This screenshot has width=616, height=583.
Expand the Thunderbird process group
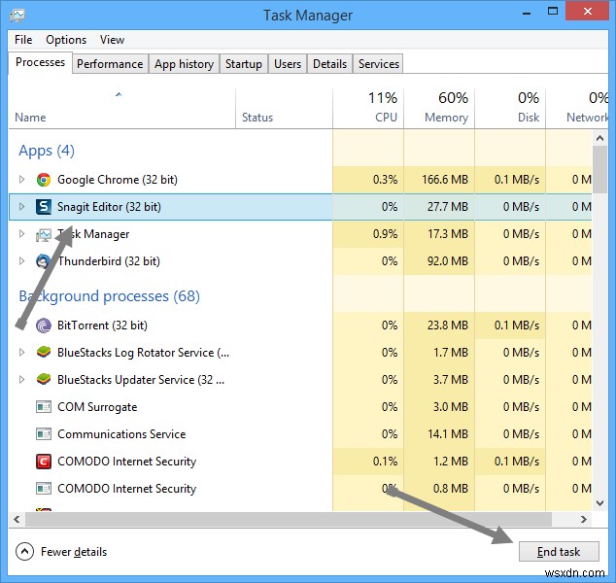click(21, 260)
